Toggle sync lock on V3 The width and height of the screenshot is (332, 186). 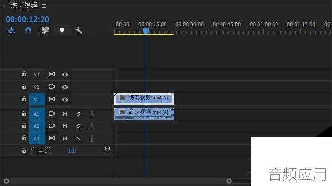tap(52, 74)
